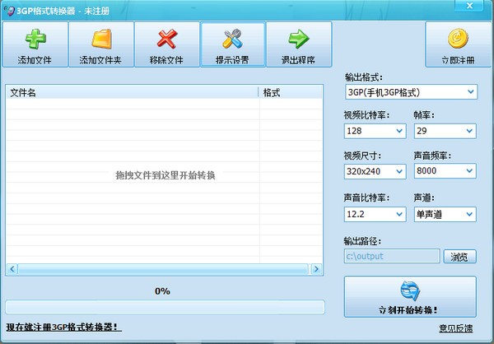Viewport: 494px width, 344px height.
Task: Close the 3GP converter window
Action: 469,6
